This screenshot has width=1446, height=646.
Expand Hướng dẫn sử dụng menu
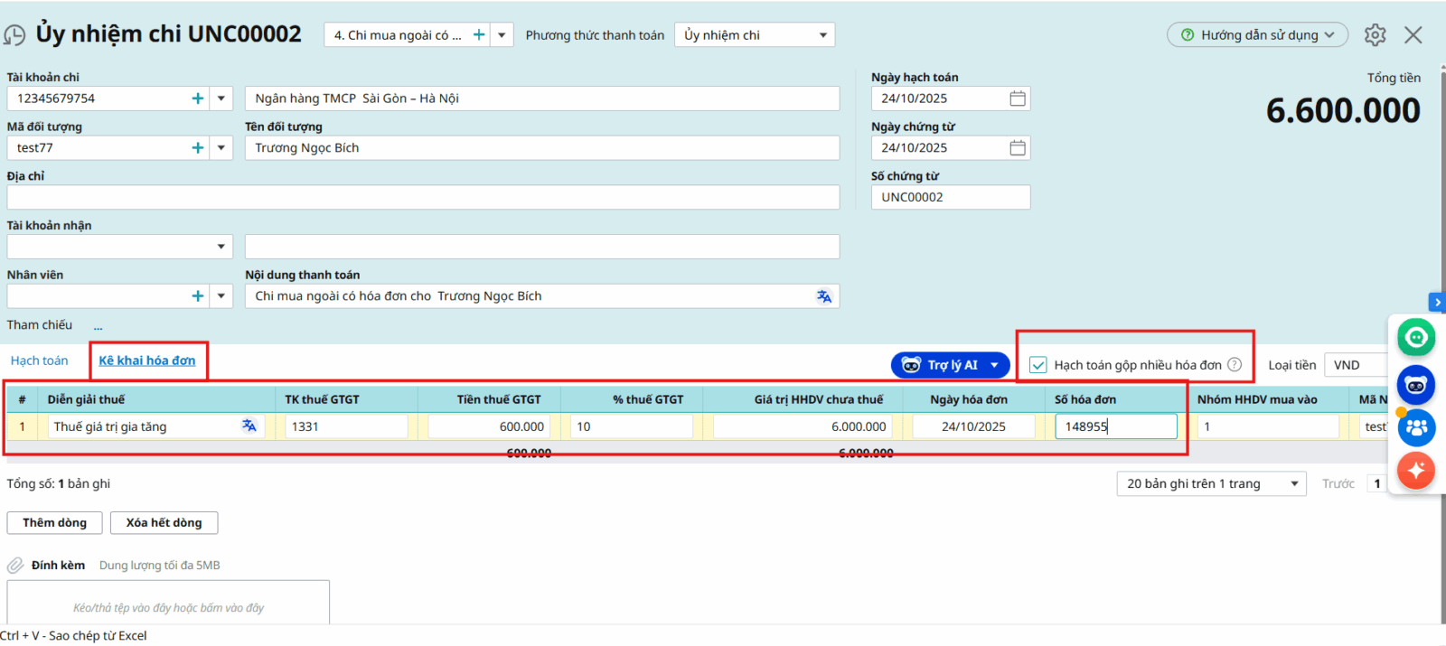pos(1257,35)
